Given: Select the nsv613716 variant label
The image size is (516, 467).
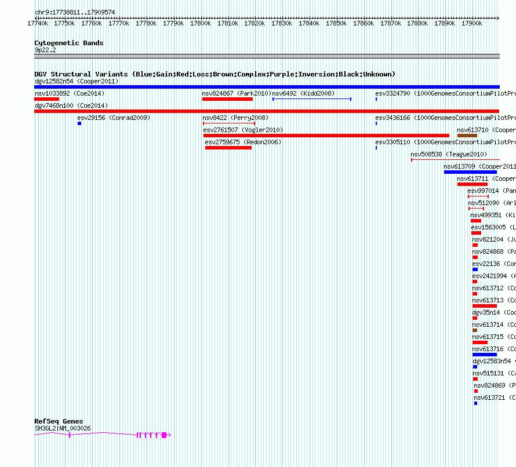Looking at the screenshot, I should [x=494, y=349].
